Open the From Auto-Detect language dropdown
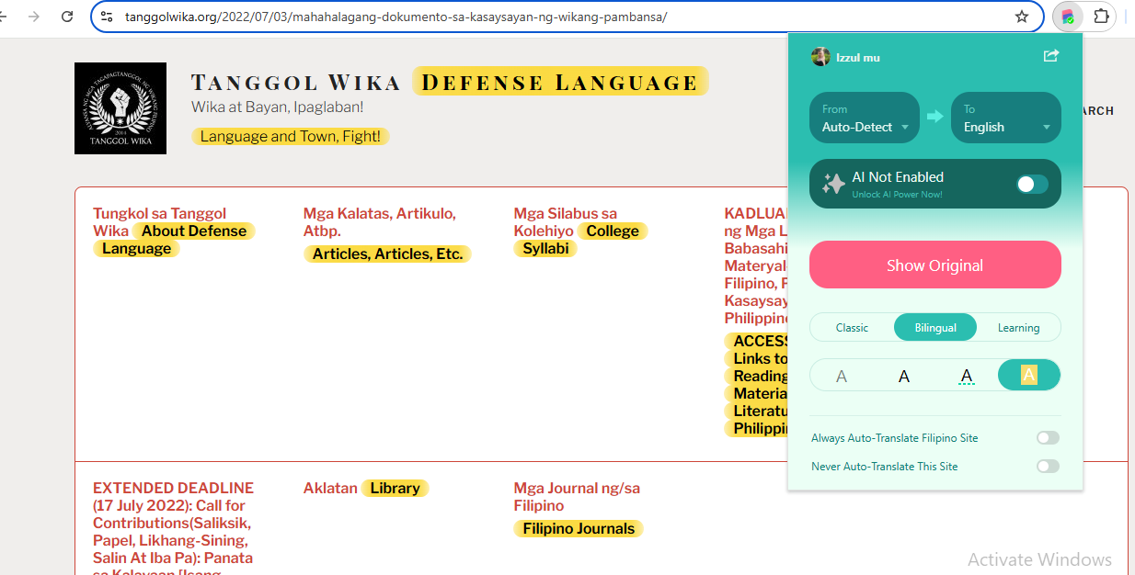 tap(865, 118)
